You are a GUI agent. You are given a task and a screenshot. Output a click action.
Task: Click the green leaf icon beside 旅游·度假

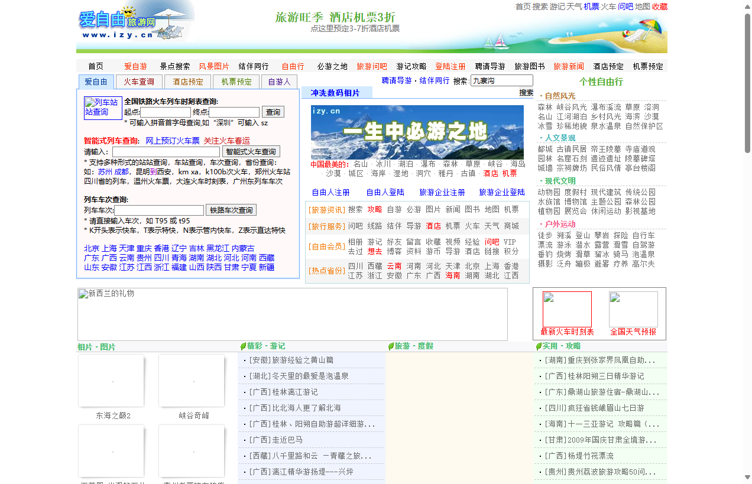tap(390, 346)
